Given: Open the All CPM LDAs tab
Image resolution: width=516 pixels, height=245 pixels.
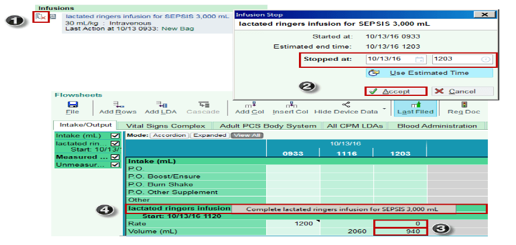Looking at the screenshot, I should click(356, 126).
